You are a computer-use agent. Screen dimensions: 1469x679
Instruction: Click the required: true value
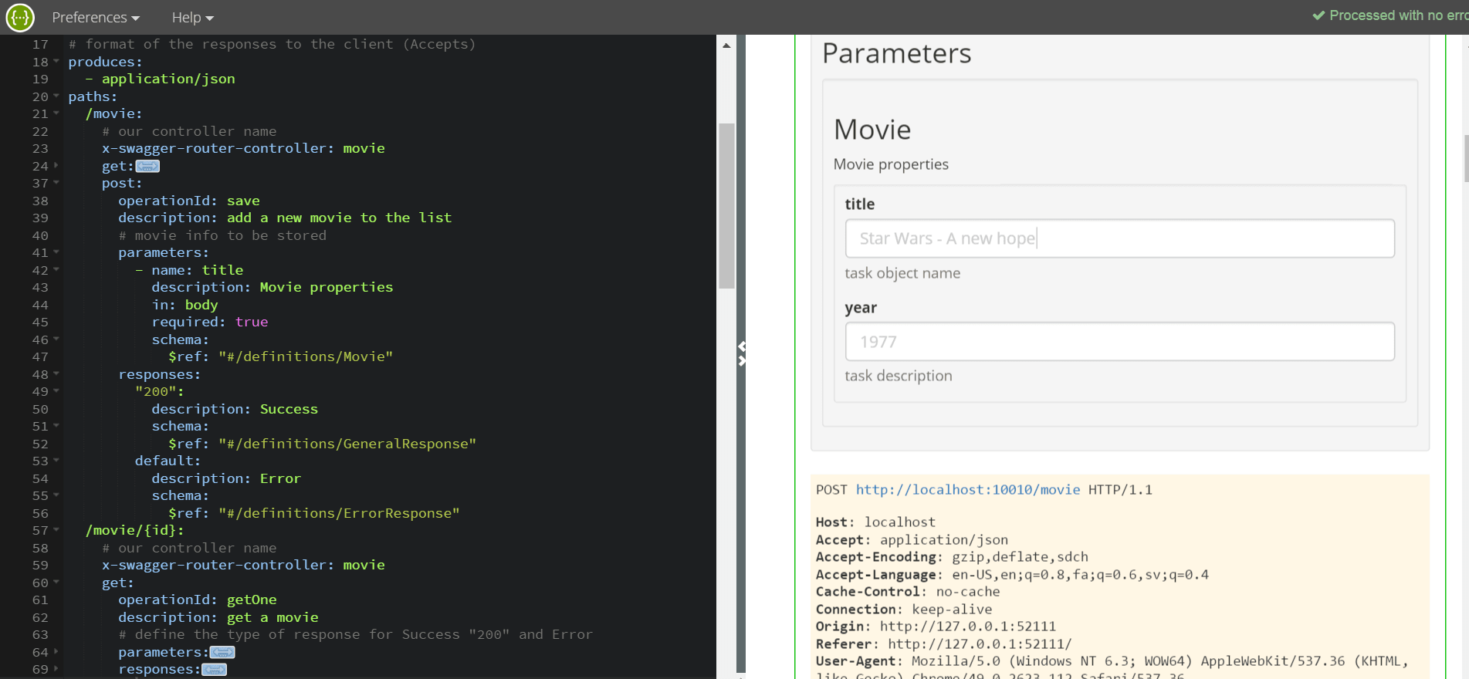pos(252,322)
